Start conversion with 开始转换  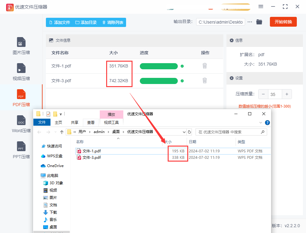click(x=283, y=22)
